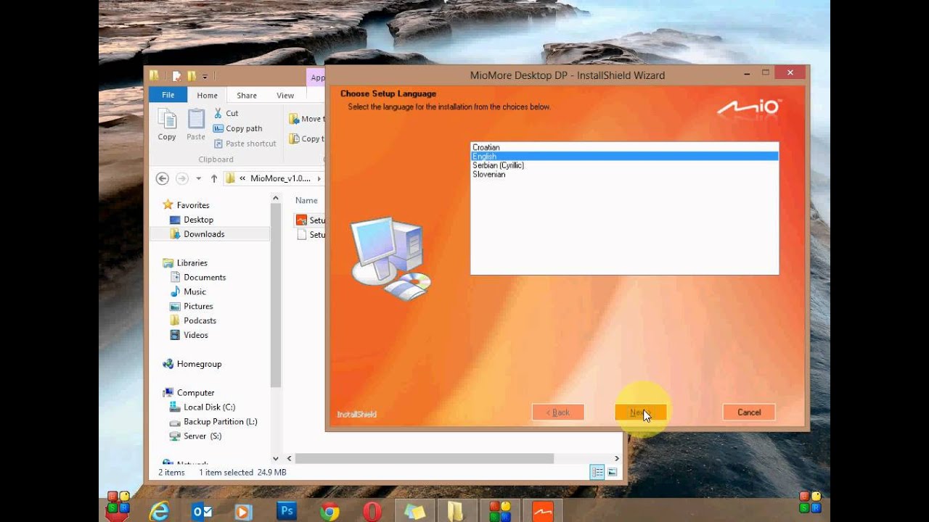Click the Copy to folder icon

coord(294,138)
